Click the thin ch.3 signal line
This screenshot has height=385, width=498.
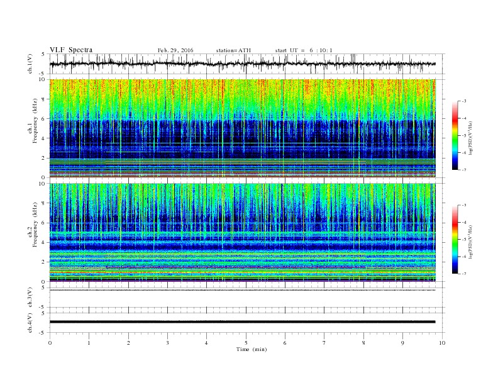(x=242, y=290)
